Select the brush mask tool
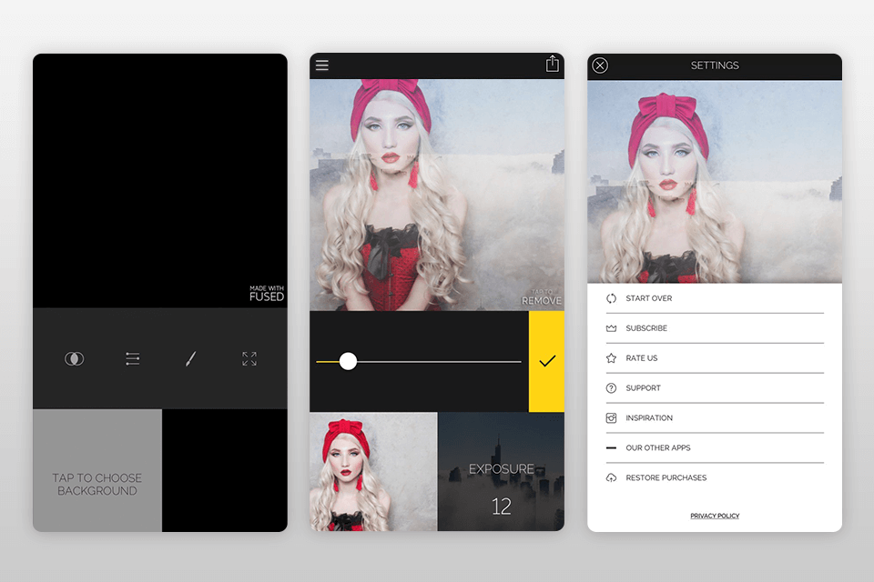Image resolution: width=874 pixels, height=582 pixels. [x=190, y=359]
